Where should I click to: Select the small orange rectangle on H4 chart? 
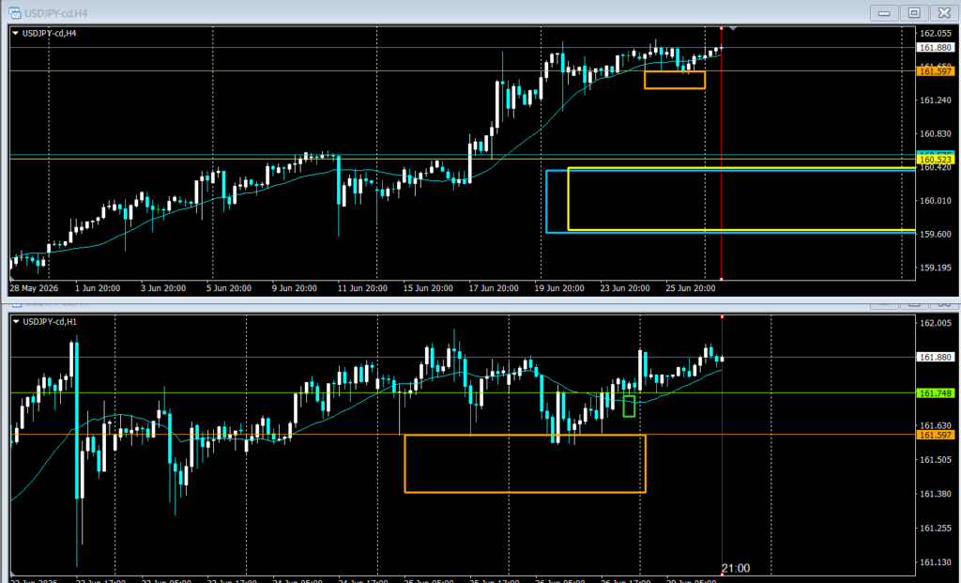click(x=675, y=81)
